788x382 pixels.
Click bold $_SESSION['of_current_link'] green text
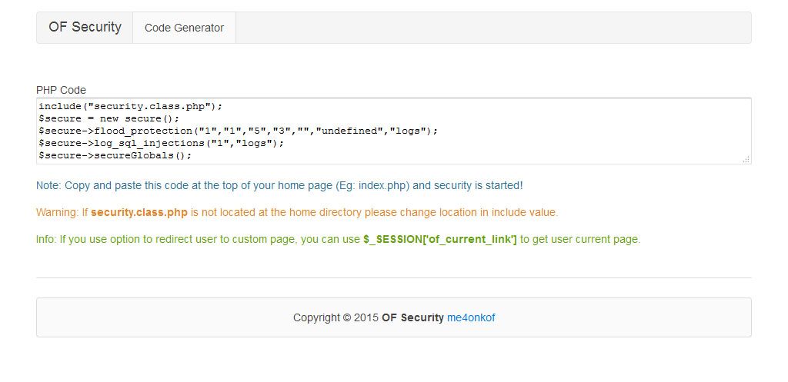[x=439, y=240]
